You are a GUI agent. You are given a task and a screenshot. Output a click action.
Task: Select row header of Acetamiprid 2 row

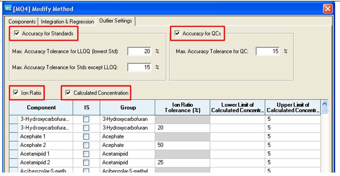tap(13, 163)
